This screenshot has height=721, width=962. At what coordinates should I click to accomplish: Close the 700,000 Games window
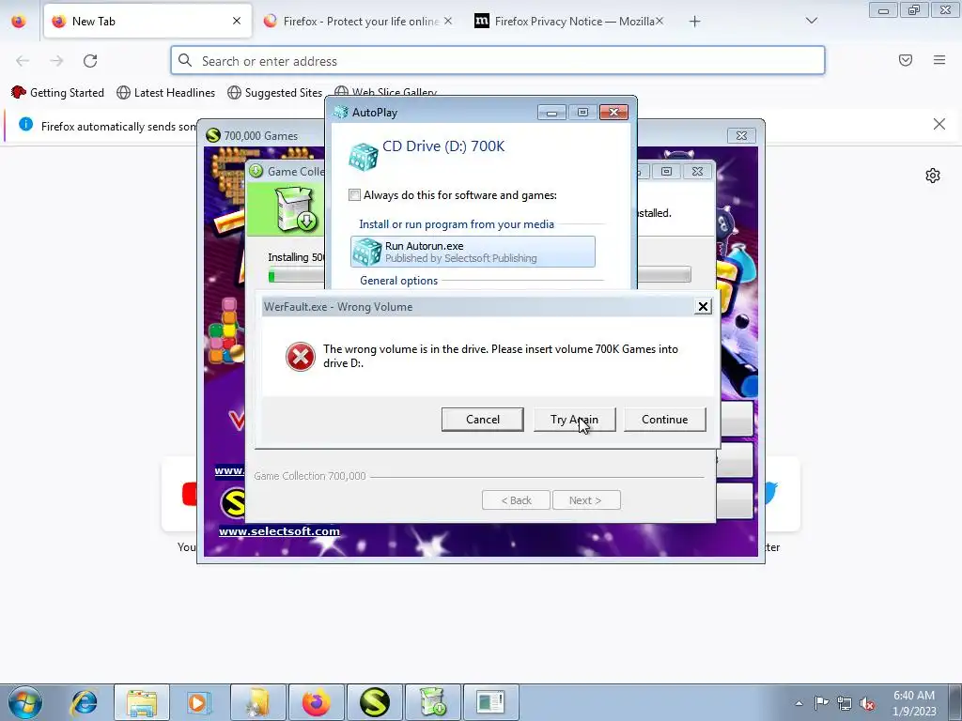[741, 135]
